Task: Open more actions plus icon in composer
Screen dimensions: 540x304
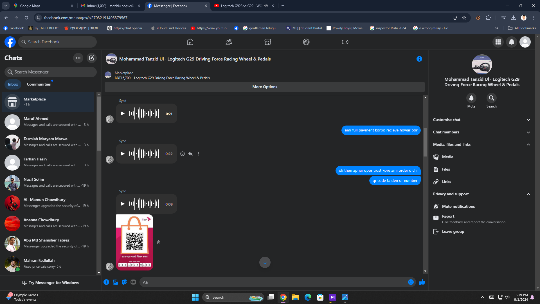Action: [x=106, y=282]
